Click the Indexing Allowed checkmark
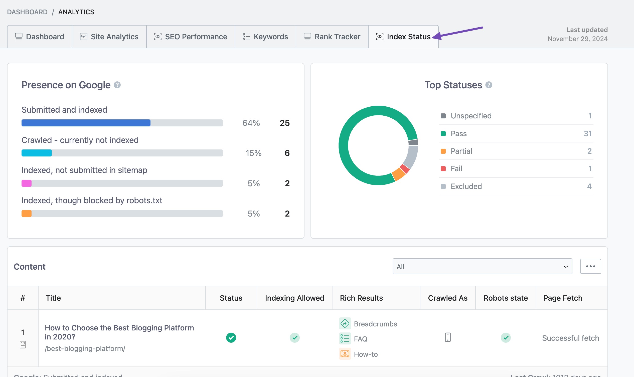 point(294,338)
